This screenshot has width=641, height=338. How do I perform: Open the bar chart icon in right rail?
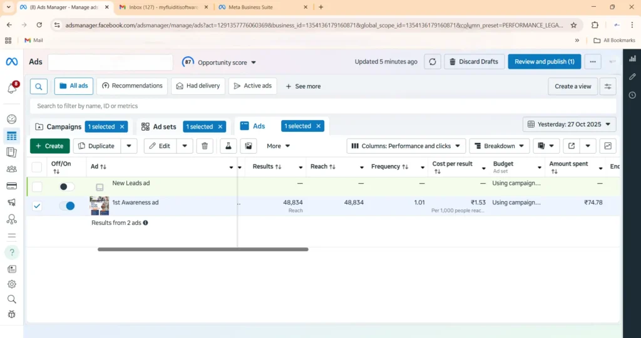point(632,58)
